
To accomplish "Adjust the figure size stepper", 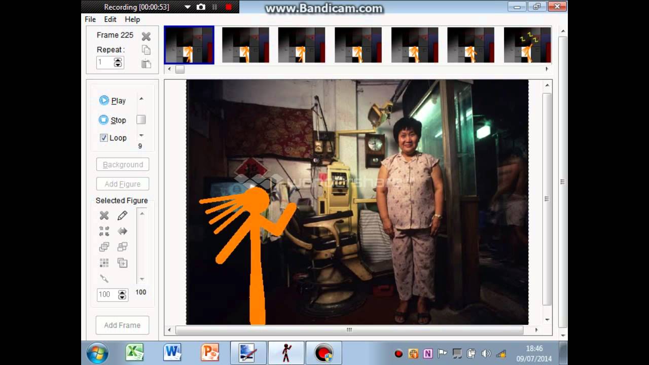I will (x=122, y=295).
